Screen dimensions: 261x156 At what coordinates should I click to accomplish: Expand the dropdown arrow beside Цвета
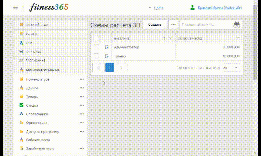point(150,8)
